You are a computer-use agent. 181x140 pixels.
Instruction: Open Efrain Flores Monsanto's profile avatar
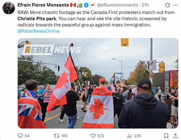(x=9, y=8)
